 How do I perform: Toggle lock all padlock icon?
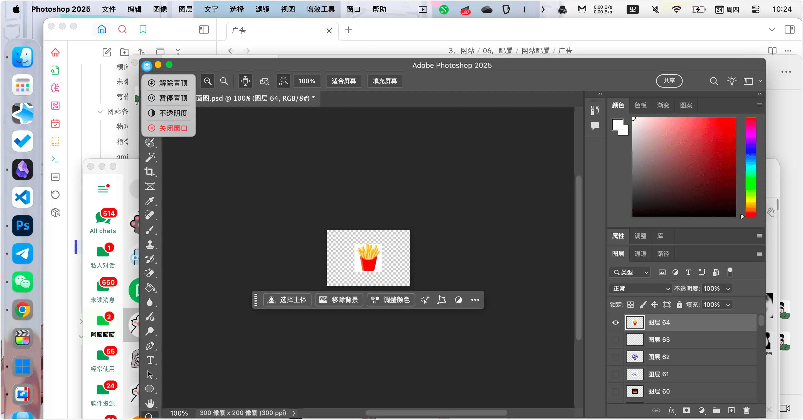coord(679,305)
